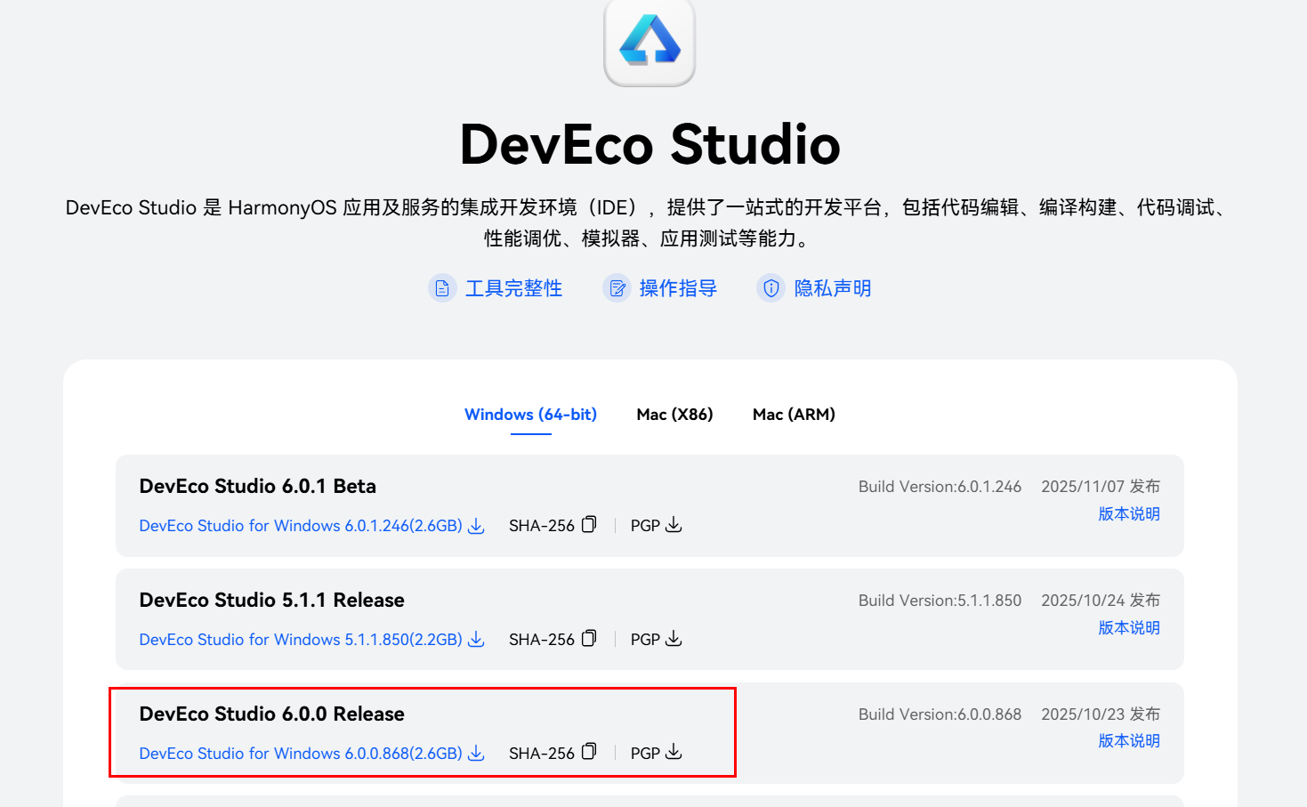The width and height of the screenshot is (1307, 807).
Task: Open 版本说明 for 6.0.0 Release
Action: [1128, 740]
